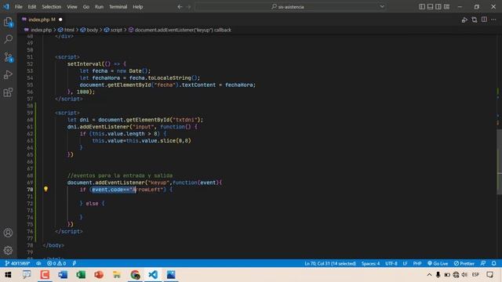
Task: Change end of line sequence LF
Action: coord(405,263)
